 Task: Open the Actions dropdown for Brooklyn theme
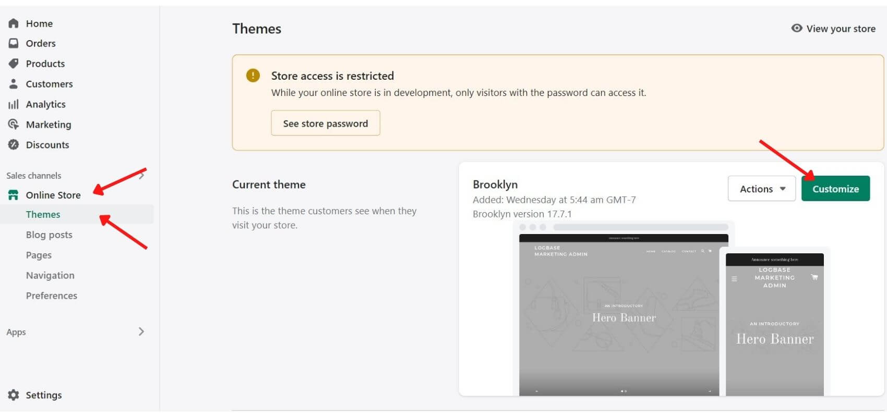761,189
